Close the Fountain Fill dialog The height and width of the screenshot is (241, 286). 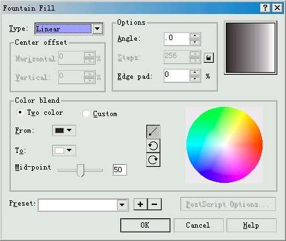pos(277,8)
